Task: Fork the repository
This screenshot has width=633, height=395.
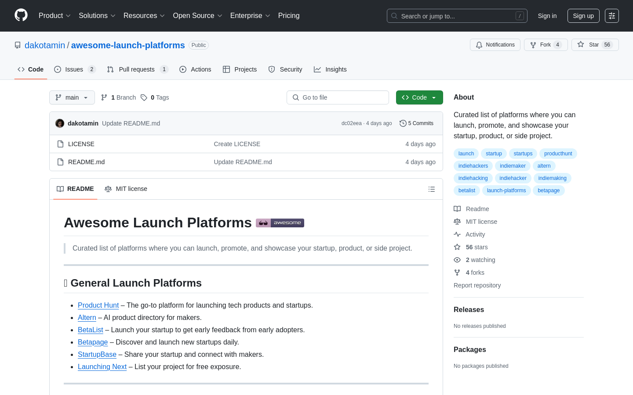Action: [x=546, y=45]
